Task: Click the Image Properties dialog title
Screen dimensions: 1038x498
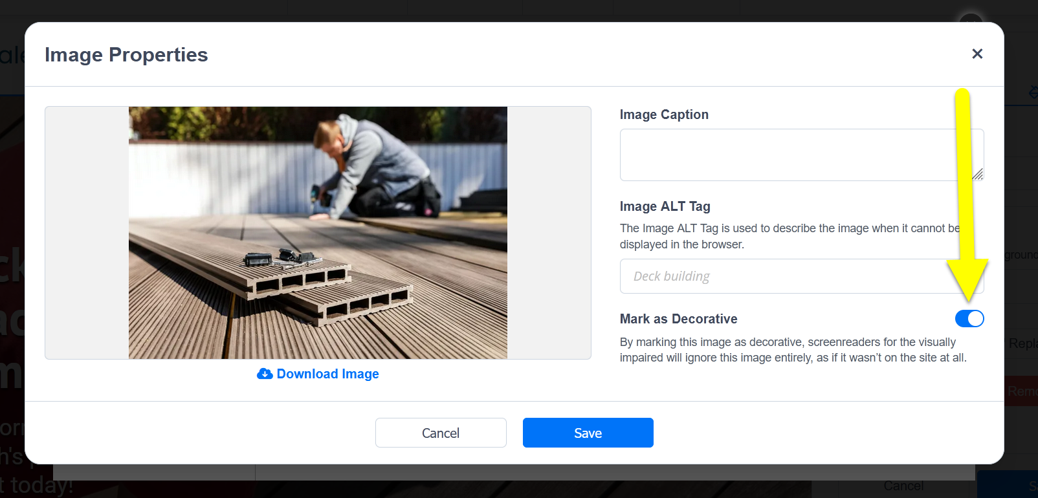Action: coord(126,55)
